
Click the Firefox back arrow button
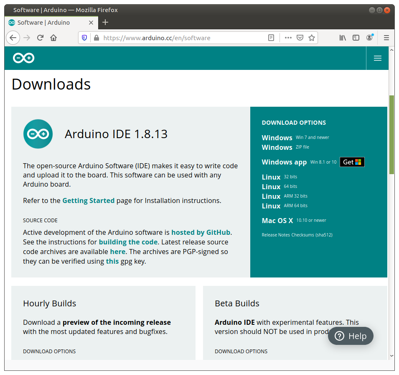click(13, 38)
